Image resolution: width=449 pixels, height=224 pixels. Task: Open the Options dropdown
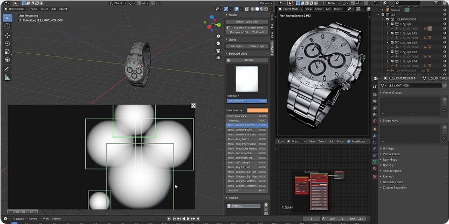tap(266, 3)
